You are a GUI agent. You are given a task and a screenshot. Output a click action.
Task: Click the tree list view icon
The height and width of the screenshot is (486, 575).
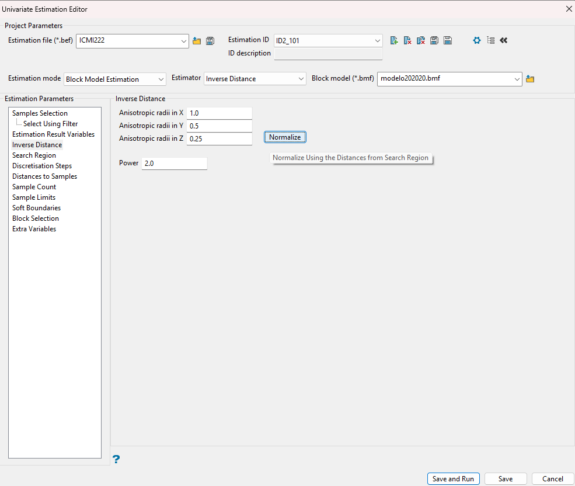(491, 40)
